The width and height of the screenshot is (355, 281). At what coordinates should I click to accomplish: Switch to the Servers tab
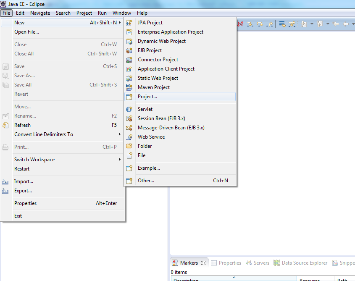tap(261, 263)
